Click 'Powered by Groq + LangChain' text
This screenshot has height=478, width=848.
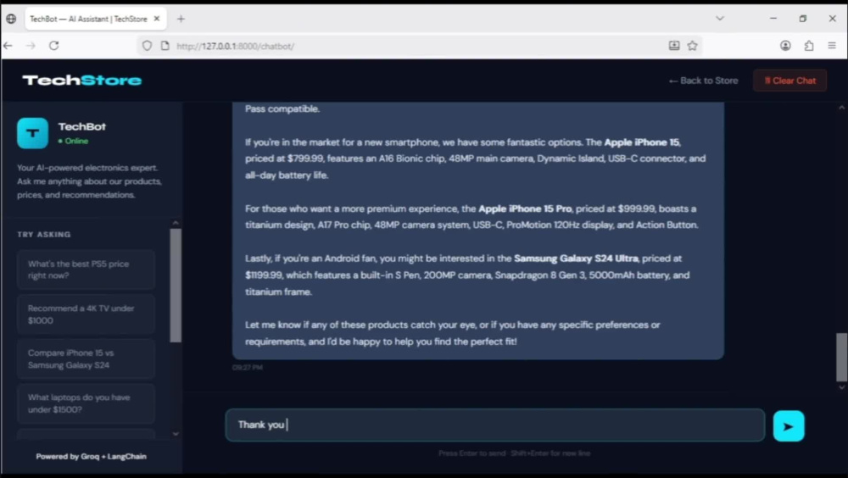tap(92, 456)
